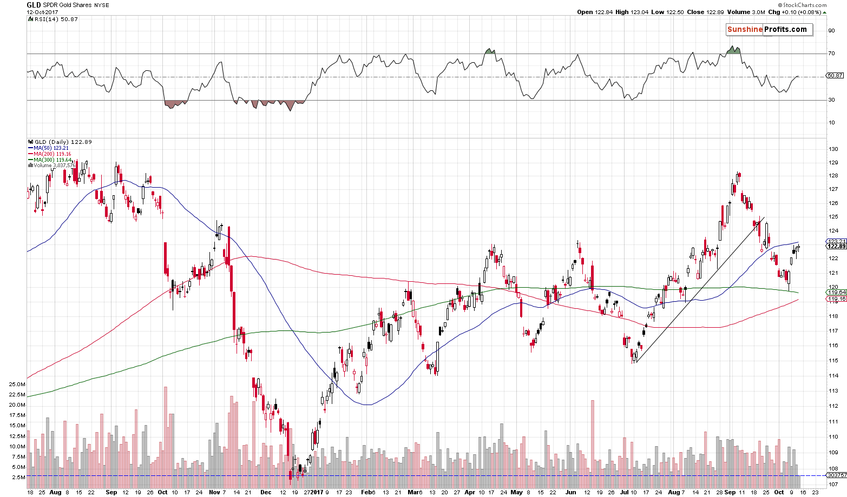Click the 130 price axis label
The image size is (847, 497).
coord(832,149)
